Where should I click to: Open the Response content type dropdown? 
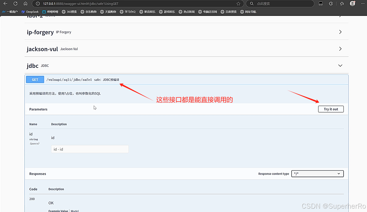tap(317, 174)
